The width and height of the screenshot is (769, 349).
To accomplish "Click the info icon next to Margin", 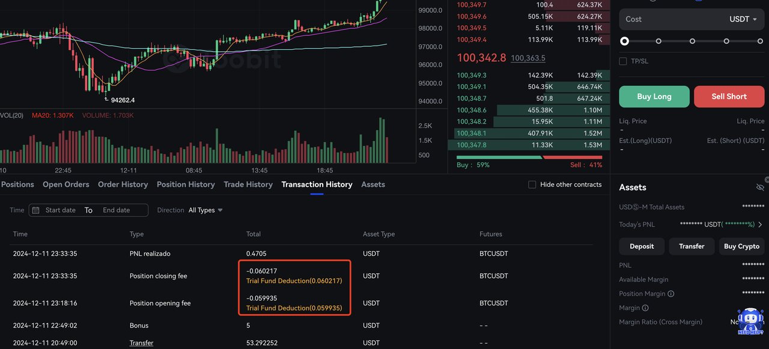I will [x=645, y=308].
